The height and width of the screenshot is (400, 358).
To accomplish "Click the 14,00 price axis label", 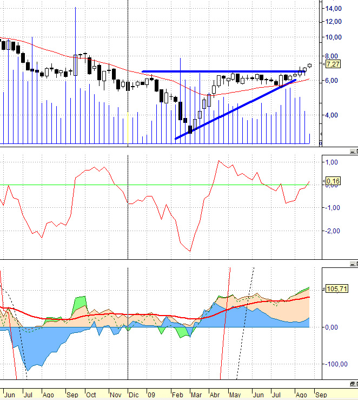I will pyautogui.click(x=333, y=9).
